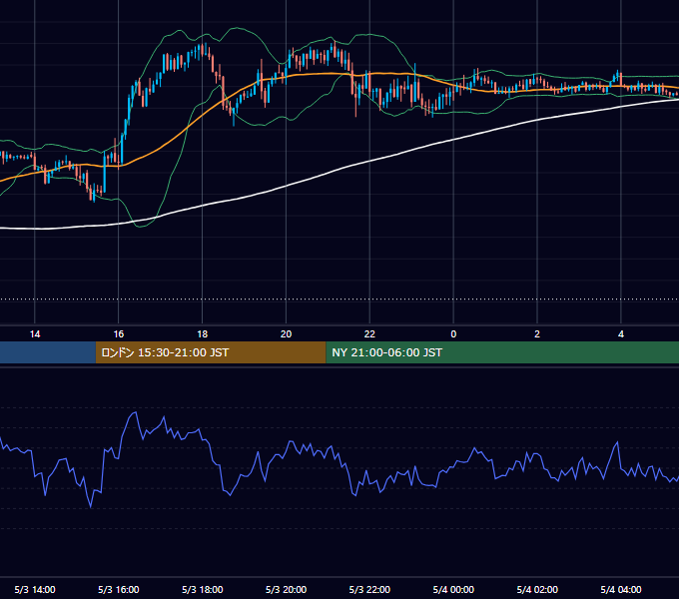Click the 2 hour axis label
The height and width of the screenshot is (599, 679).
click(537, 334)
